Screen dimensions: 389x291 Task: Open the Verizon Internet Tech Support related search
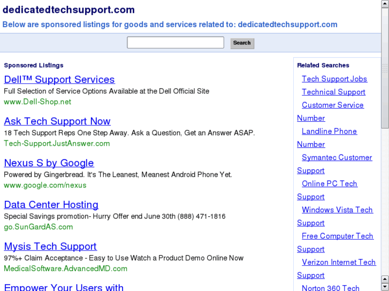tap(339, 263)
